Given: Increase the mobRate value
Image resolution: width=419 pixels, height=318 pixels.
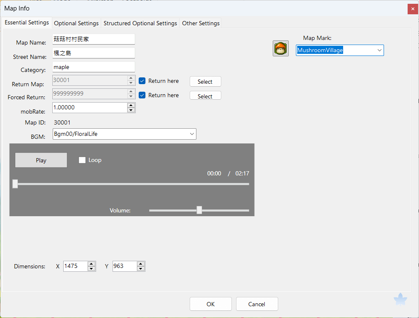Looking at the screenshot, I should (x=131, y=105).
